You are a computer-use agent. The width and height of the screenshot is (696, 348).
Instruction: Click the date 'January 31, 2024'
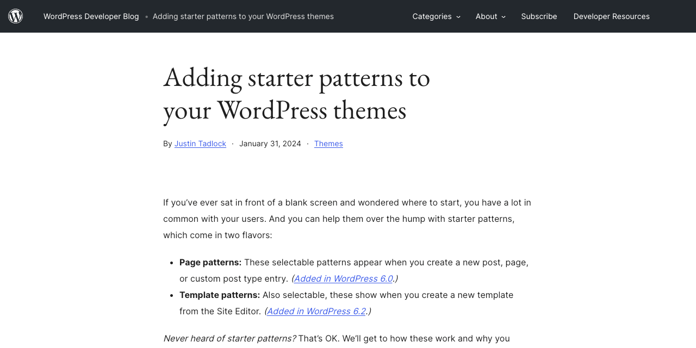click(x=270, y=144)
